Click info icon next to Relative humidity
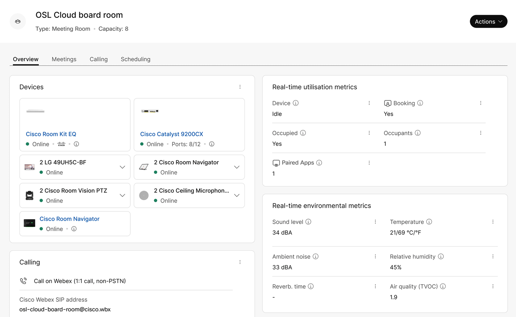This screenshot has height=317, width=516. point(441,257)
